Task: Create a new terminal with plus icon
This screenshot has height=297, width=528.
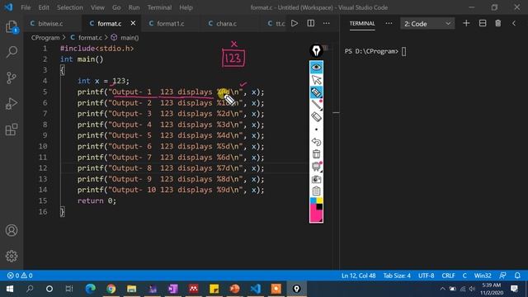Action: (466, 23)
